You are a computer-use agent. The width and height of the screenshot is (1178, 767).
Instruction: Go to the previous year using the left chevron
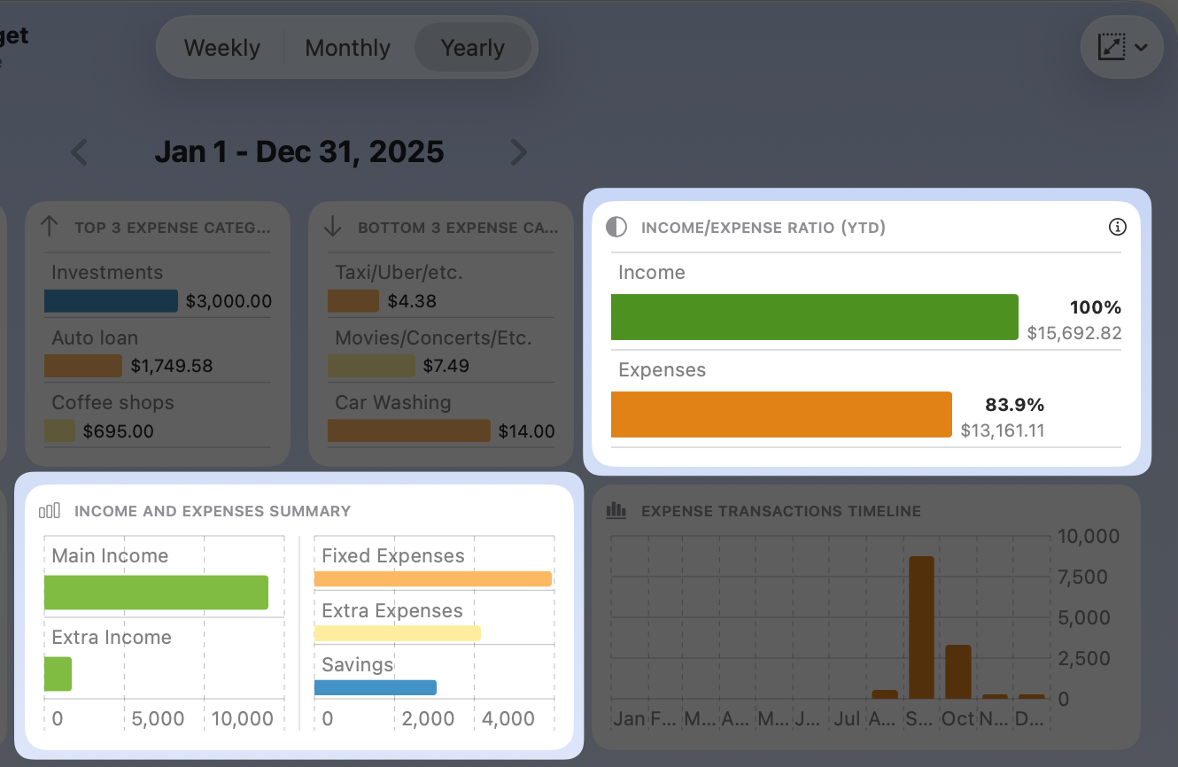78,151
